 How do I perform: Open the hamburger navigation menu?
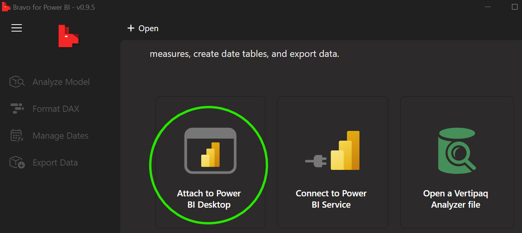(16, 28)
